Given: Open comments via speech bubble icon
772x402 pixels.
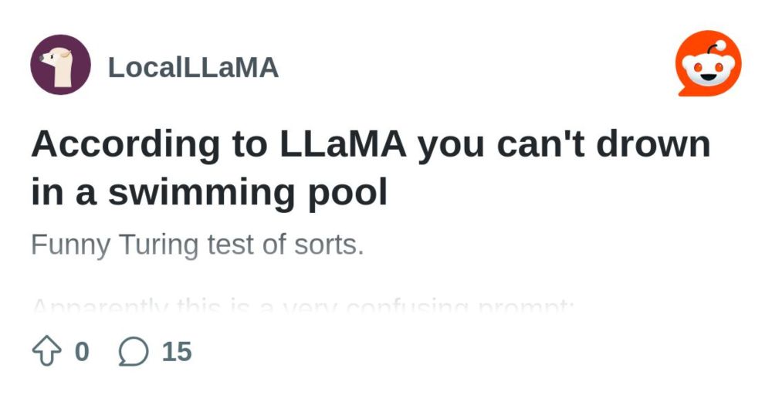Looking at the screenshot, I should click(x=134, y=351).
